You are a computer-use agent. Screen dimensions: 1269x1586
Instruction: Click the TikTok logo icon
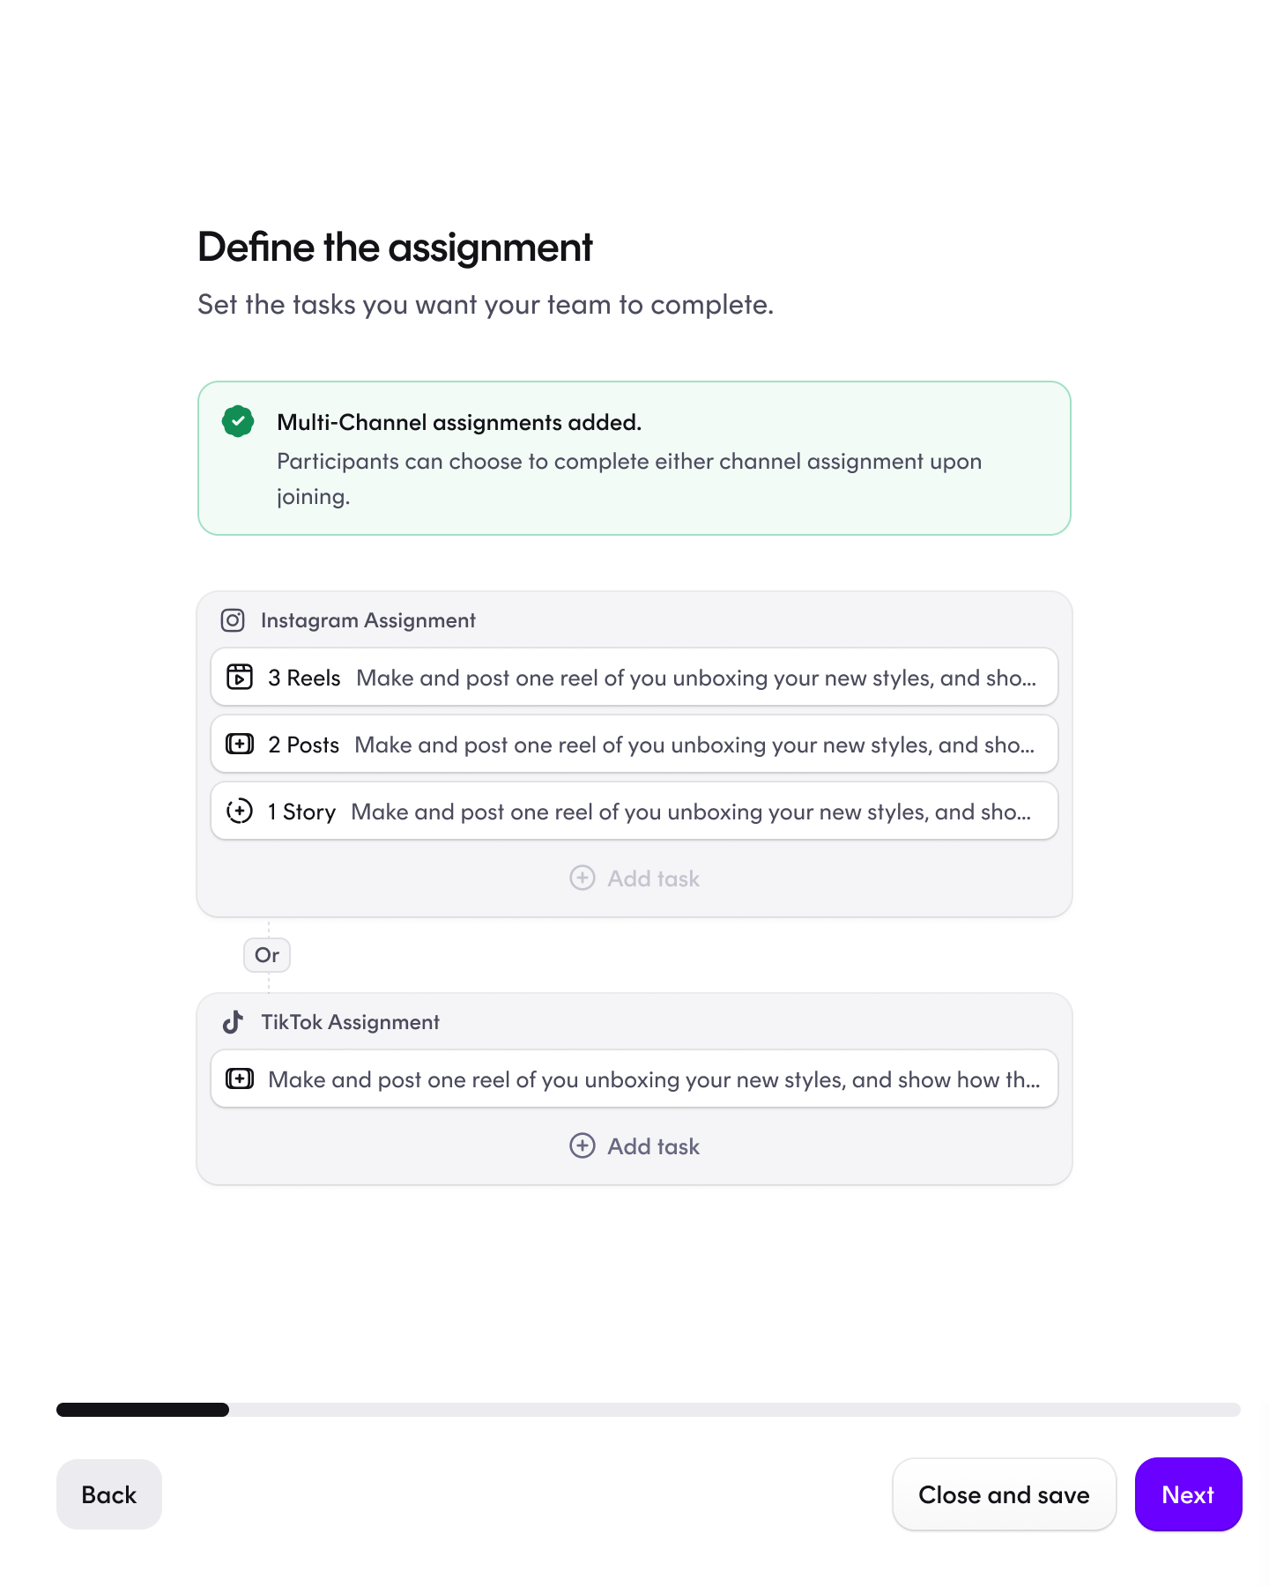pyautogui.click(x=233, y=1022)
